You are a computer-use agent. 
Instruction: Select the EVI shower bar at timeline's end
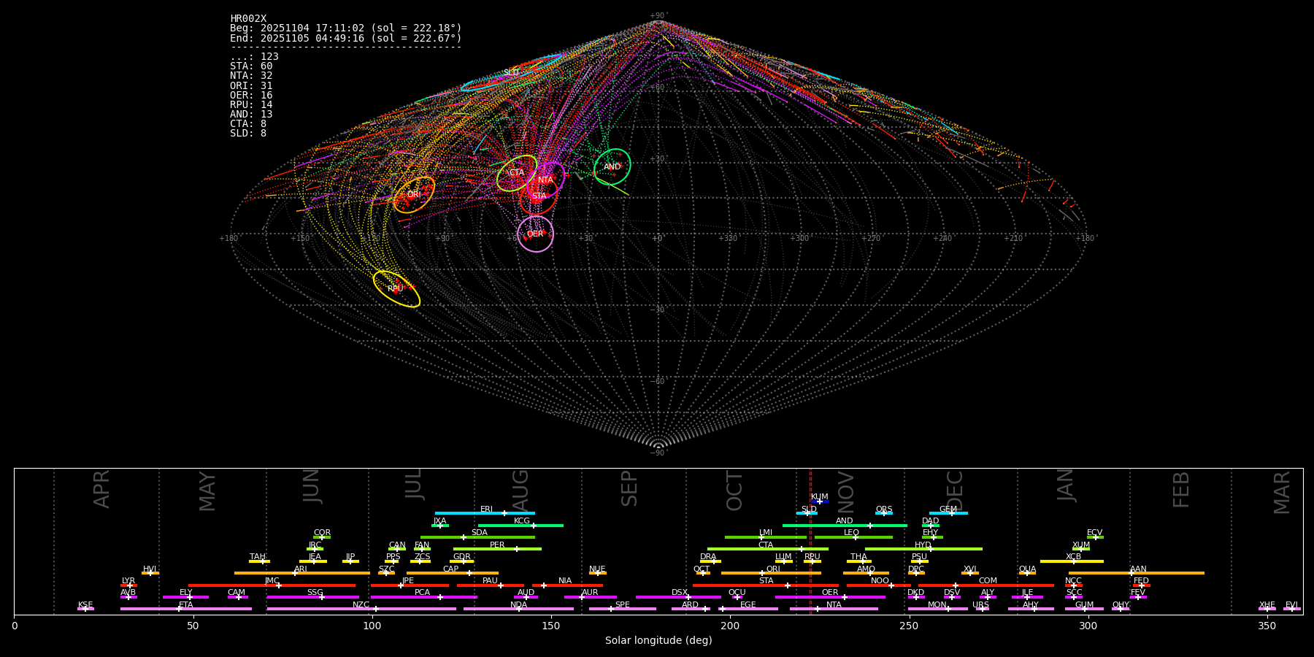[1292, 609]
